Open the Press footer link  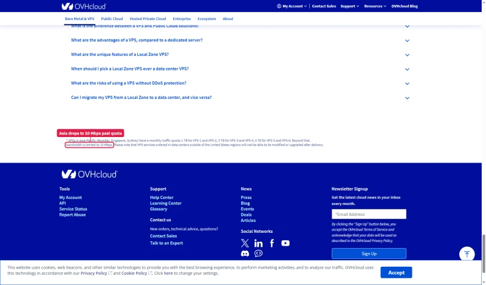coord(246,198)
